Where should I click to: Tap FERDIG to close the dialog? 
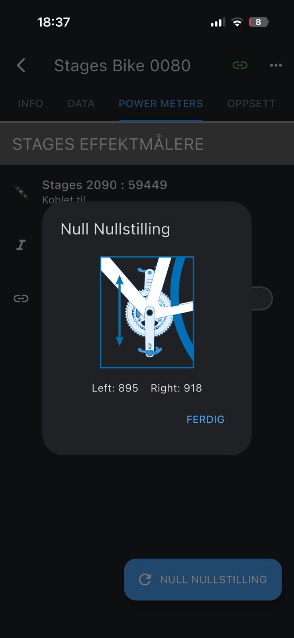coord(206,419)
